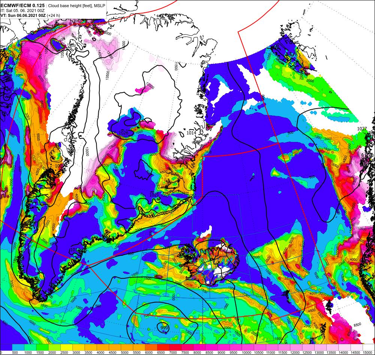Image resolution: width=375 pixels, height=355 pixels.
Task: Click the '15000' label at the legend end
Action: (367, 352)
